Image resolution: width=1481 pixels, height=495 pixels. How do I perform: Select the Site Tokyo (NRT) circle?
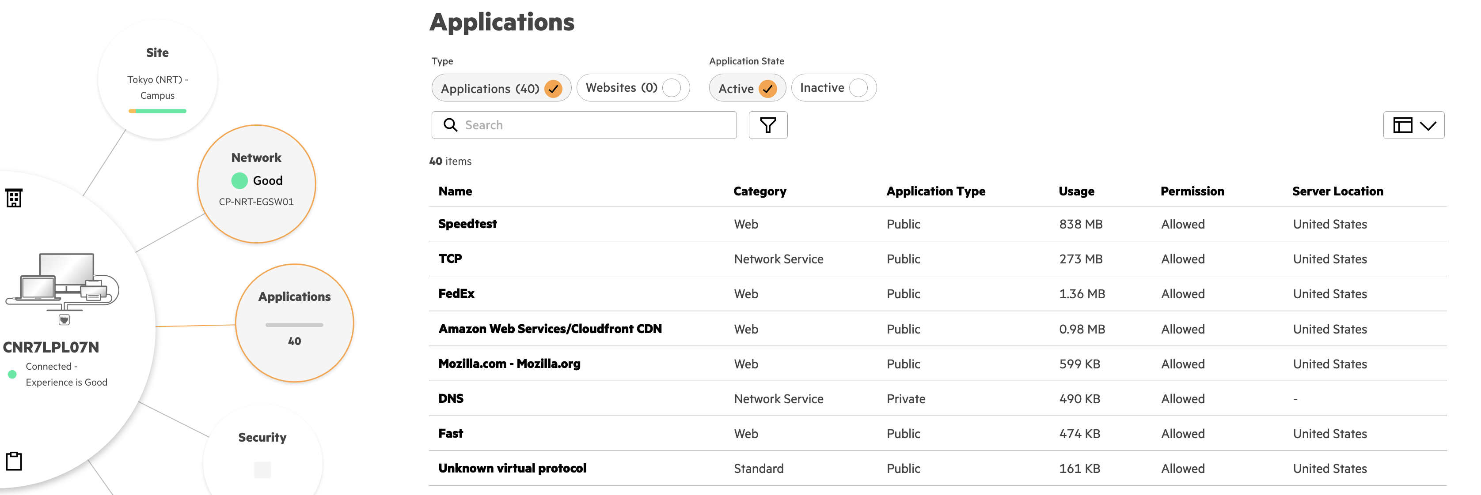click(158, 79)
